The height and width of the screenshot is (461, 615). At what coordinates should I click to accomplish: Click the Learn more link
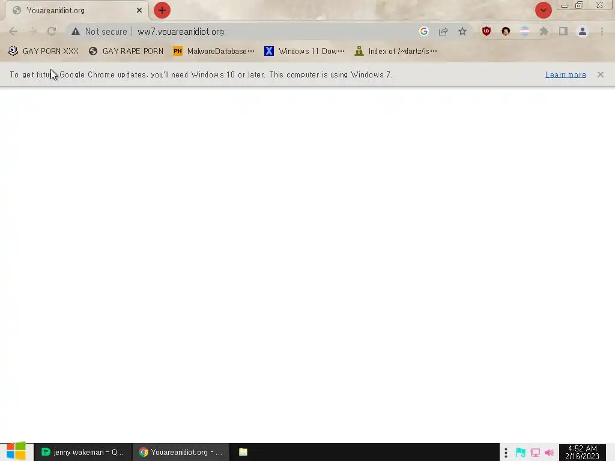566,74
